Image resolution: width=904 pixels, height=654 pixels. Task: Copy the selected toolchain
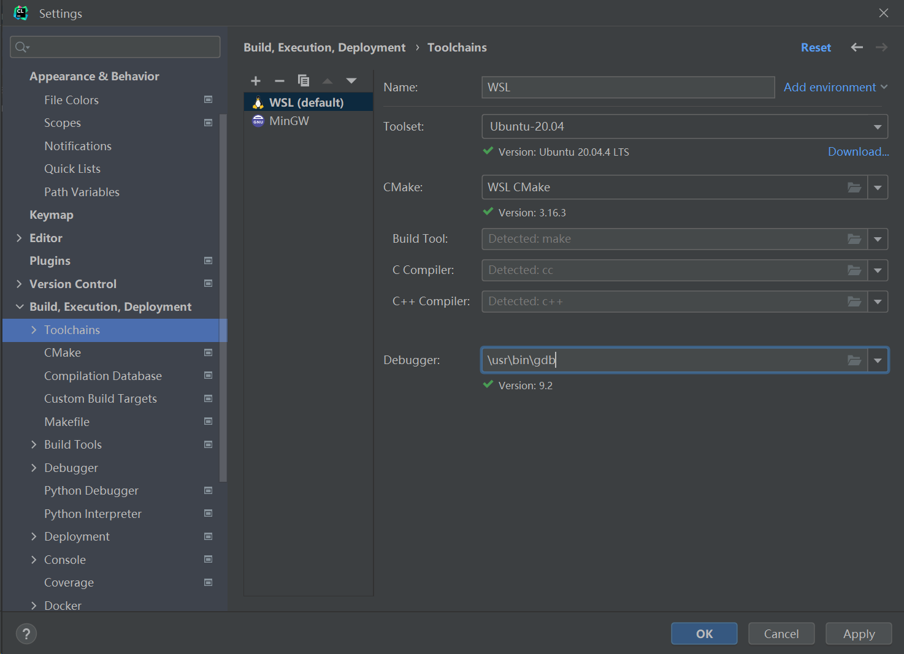(304, 81)
